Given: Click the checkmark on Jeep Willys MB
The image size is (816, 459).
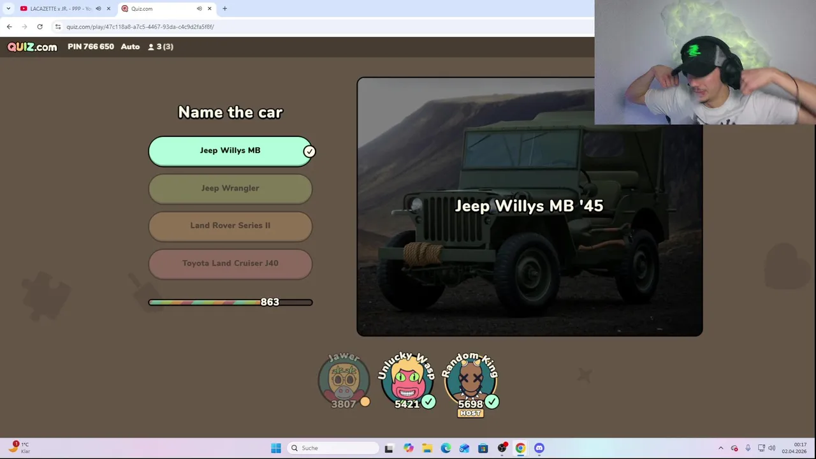Looking at the screenshot, I should click(309, 152).
